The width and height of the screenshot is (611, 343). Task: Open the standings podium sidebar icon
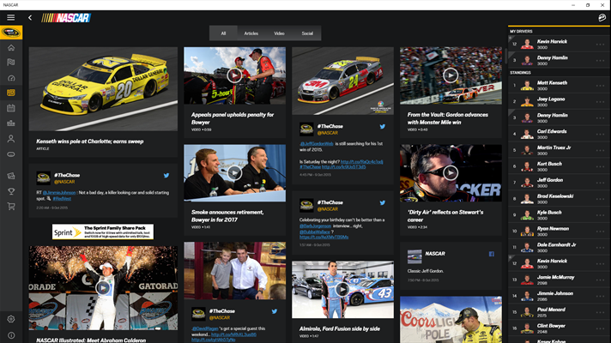pyautogui.click(x=11, y=123)
